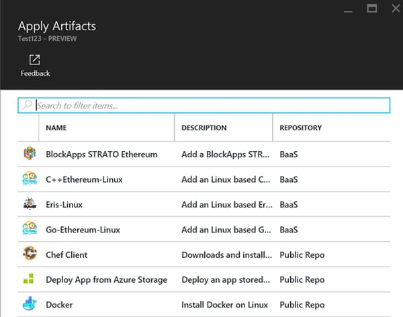Click the BlockApps STRATO Ethereum cube icon
The image size is (403, 317).
click(30, 154)
